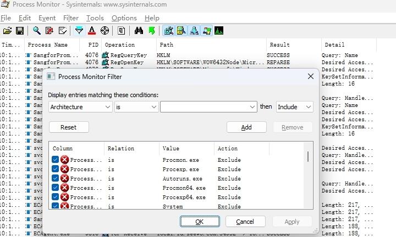The width and height of the screenshot is (396, 237).
Task: Click the registry icon beside RegQueryKey
Action: click(x=105, y=55)
